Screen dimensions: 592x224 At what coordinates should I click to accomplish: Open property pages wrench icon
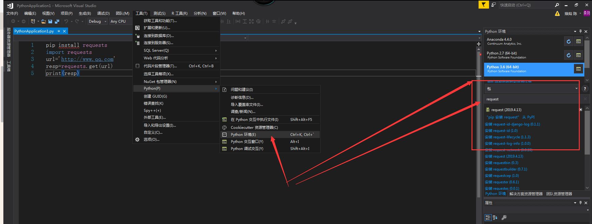coord(504,218)
